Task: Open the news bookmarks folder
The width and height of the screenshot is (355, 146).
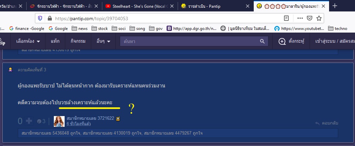Action: click(79, 28)
